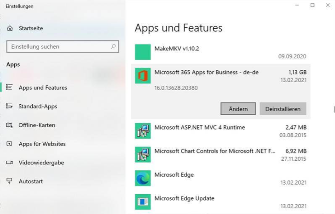Viewport: 335px width, 214px height.
Task: Click the Standard-Apps sidebar icon
Action: coord(9,106)
